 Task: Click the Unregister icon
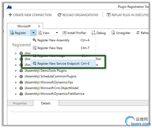point(113,33)
